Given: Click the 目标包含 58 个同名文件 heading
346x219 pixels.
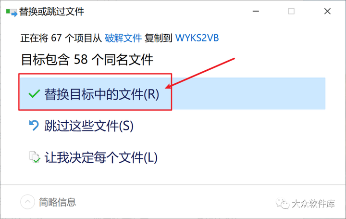Looking at the screenshot, I should click(x=87, y=60).
